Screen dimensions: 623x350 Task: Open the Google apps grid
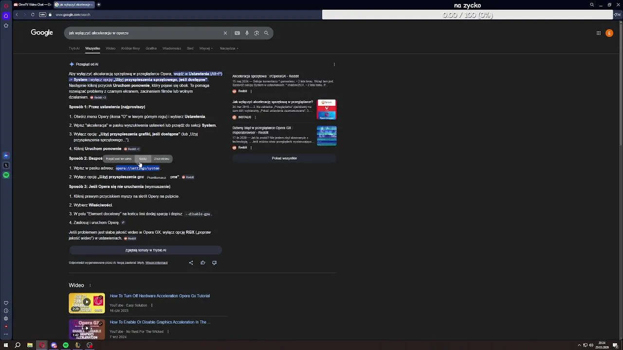pos(599,33)
